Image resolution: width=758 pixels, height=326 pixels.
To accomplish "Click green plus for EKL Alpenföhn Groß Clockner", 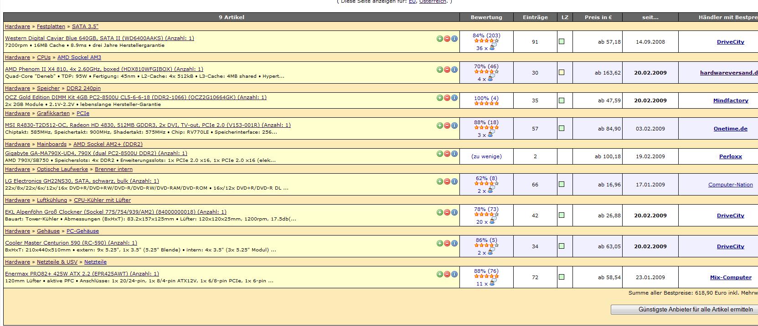I will click(x=440, y=212).
